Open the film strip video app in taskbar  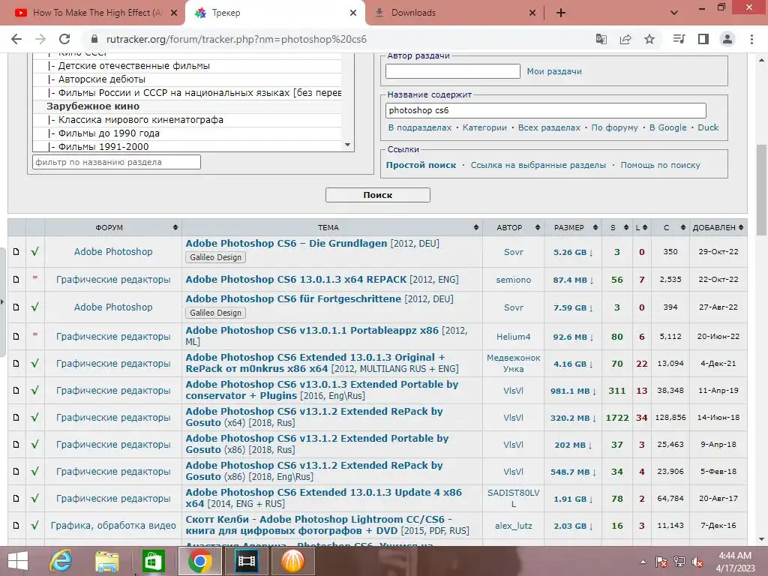(x=246, y=561)
